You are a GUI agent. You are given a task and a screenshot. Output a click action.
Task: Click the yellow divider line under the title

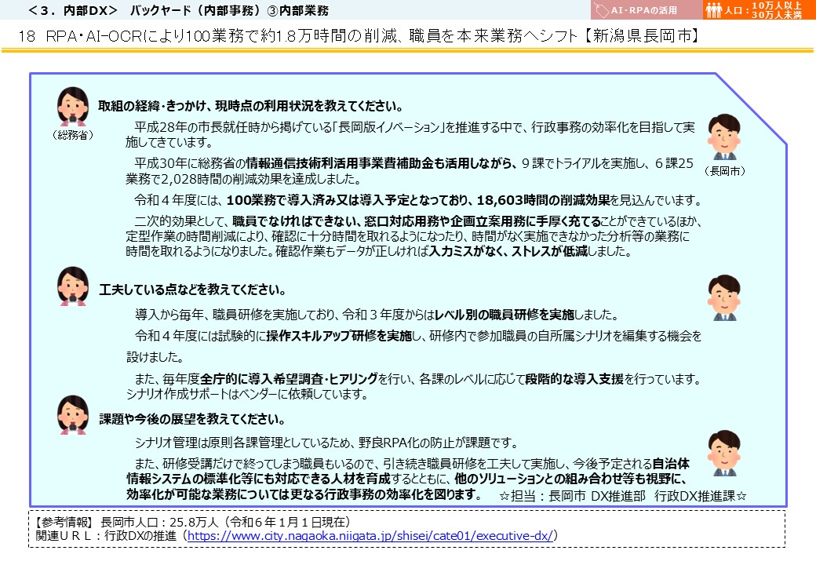point(408,52)
